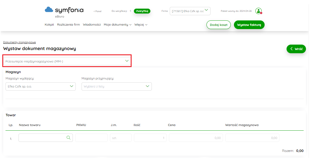Screen dimensions: 310x160
Task: Click the Zweryfikuj button
Action: point(142,11)
